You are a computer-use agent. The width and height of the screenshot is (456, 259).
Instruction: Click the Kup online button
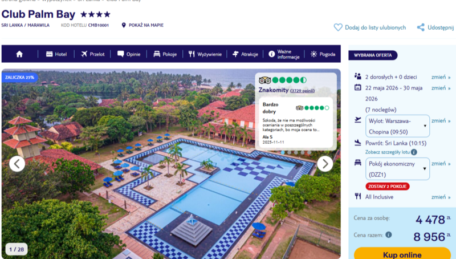pos(402,253)
